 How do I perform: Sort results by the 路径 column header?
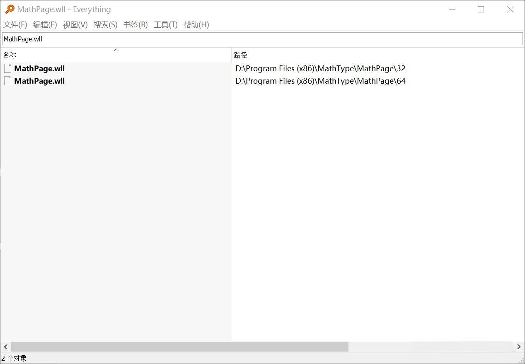[378, 55]
